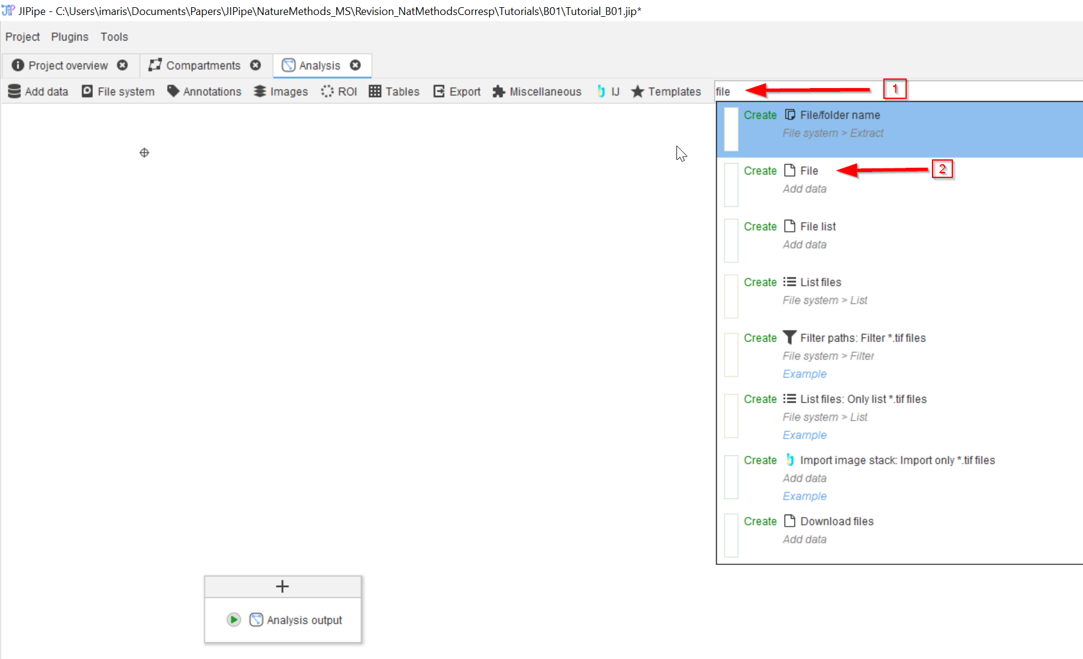Open the Add data toolbar menu

click(38, 91)
